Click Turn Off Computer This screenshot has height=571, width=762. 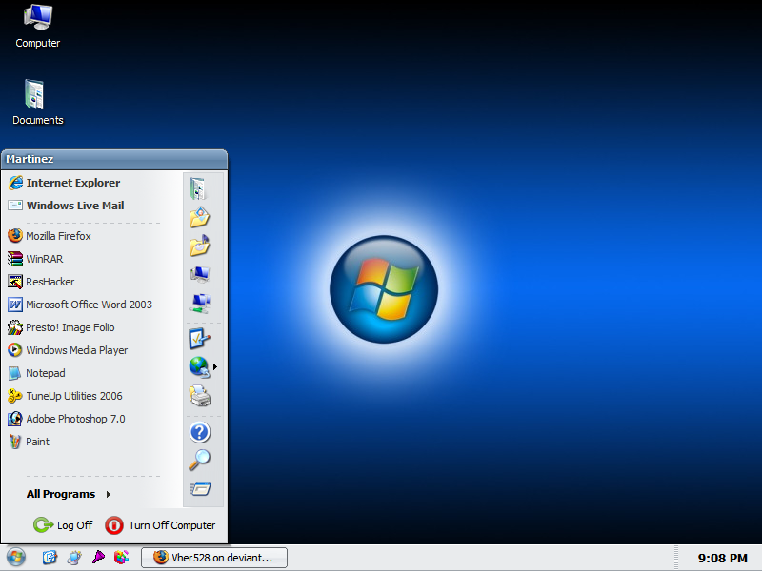tap(160, 525)
